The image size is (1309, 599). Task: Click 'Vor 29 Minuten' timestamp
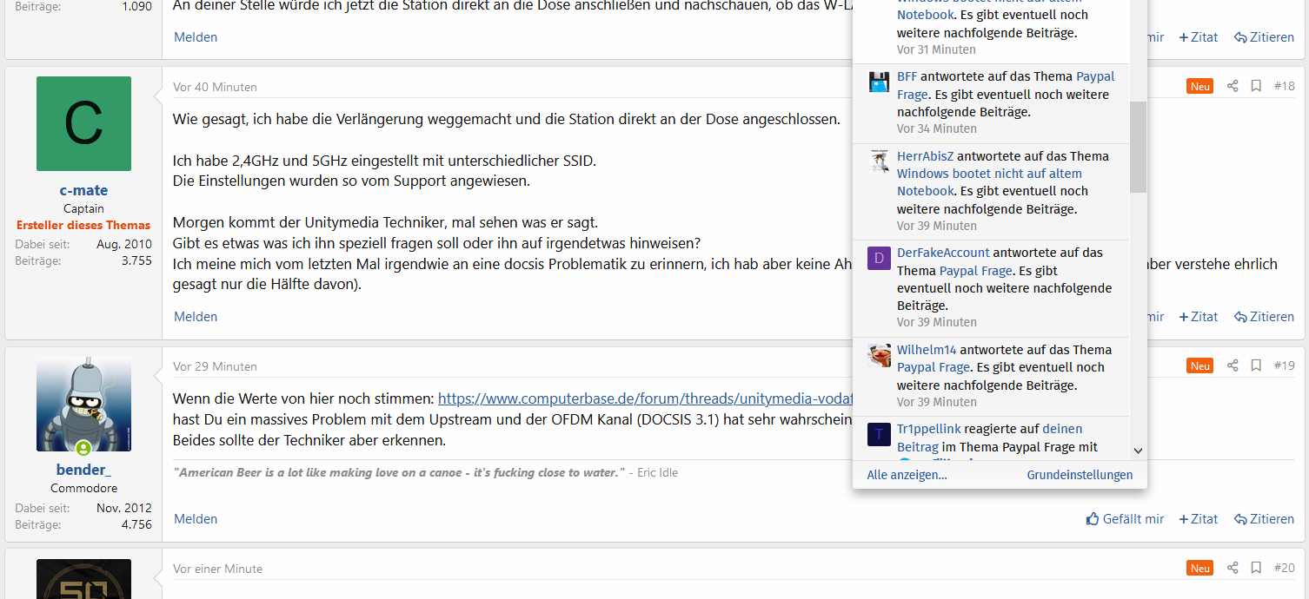215,366
